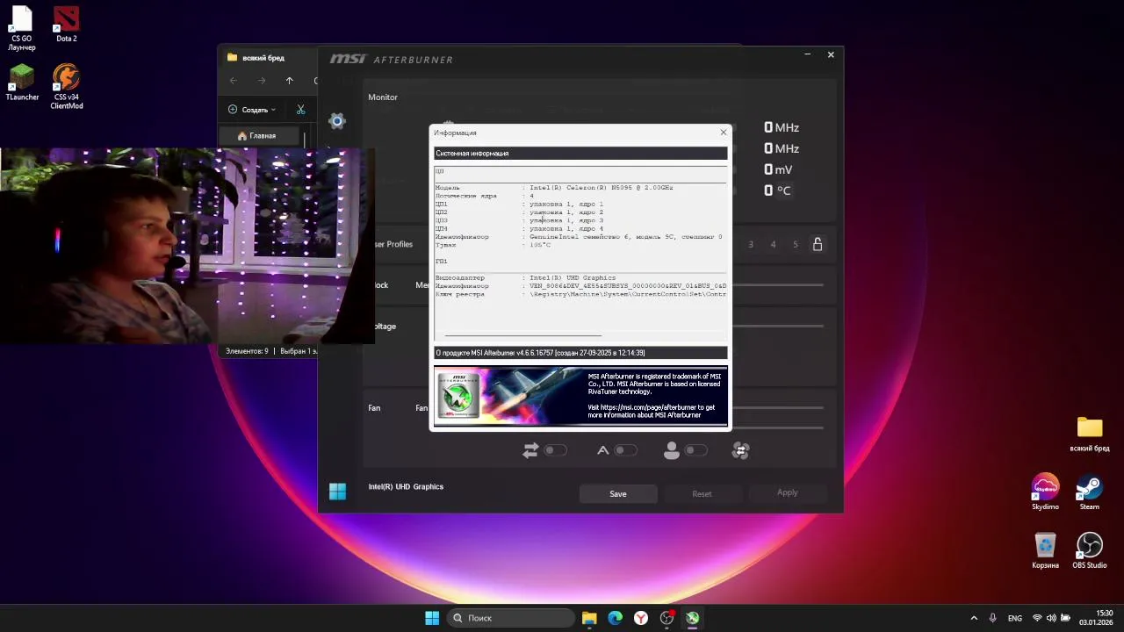Adjust the Voltage slider in Afterburner
This screenshot has height=632, width=1124.
[x=778, y=326]
